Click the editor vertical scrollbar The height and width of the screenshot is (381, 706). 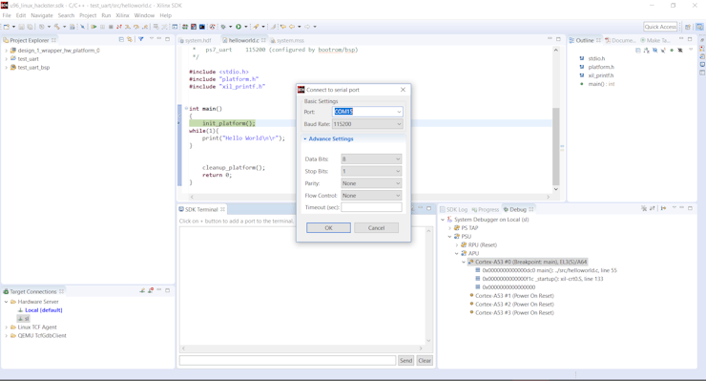(x=556, y=146)
